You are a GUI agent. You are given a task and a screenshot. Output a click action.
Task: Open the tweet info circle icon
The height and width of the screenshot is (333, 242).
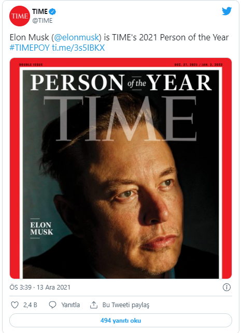[x=226, y=287]
